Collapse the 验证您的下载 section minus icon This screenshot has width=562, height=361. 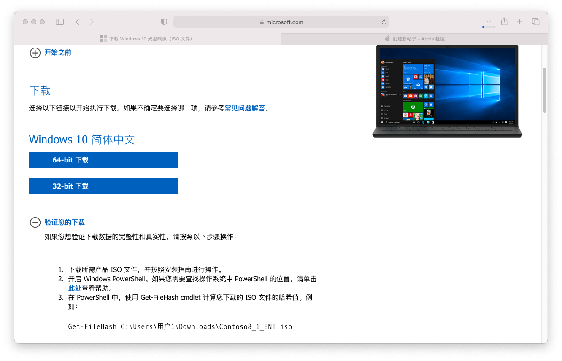[35, 223]
